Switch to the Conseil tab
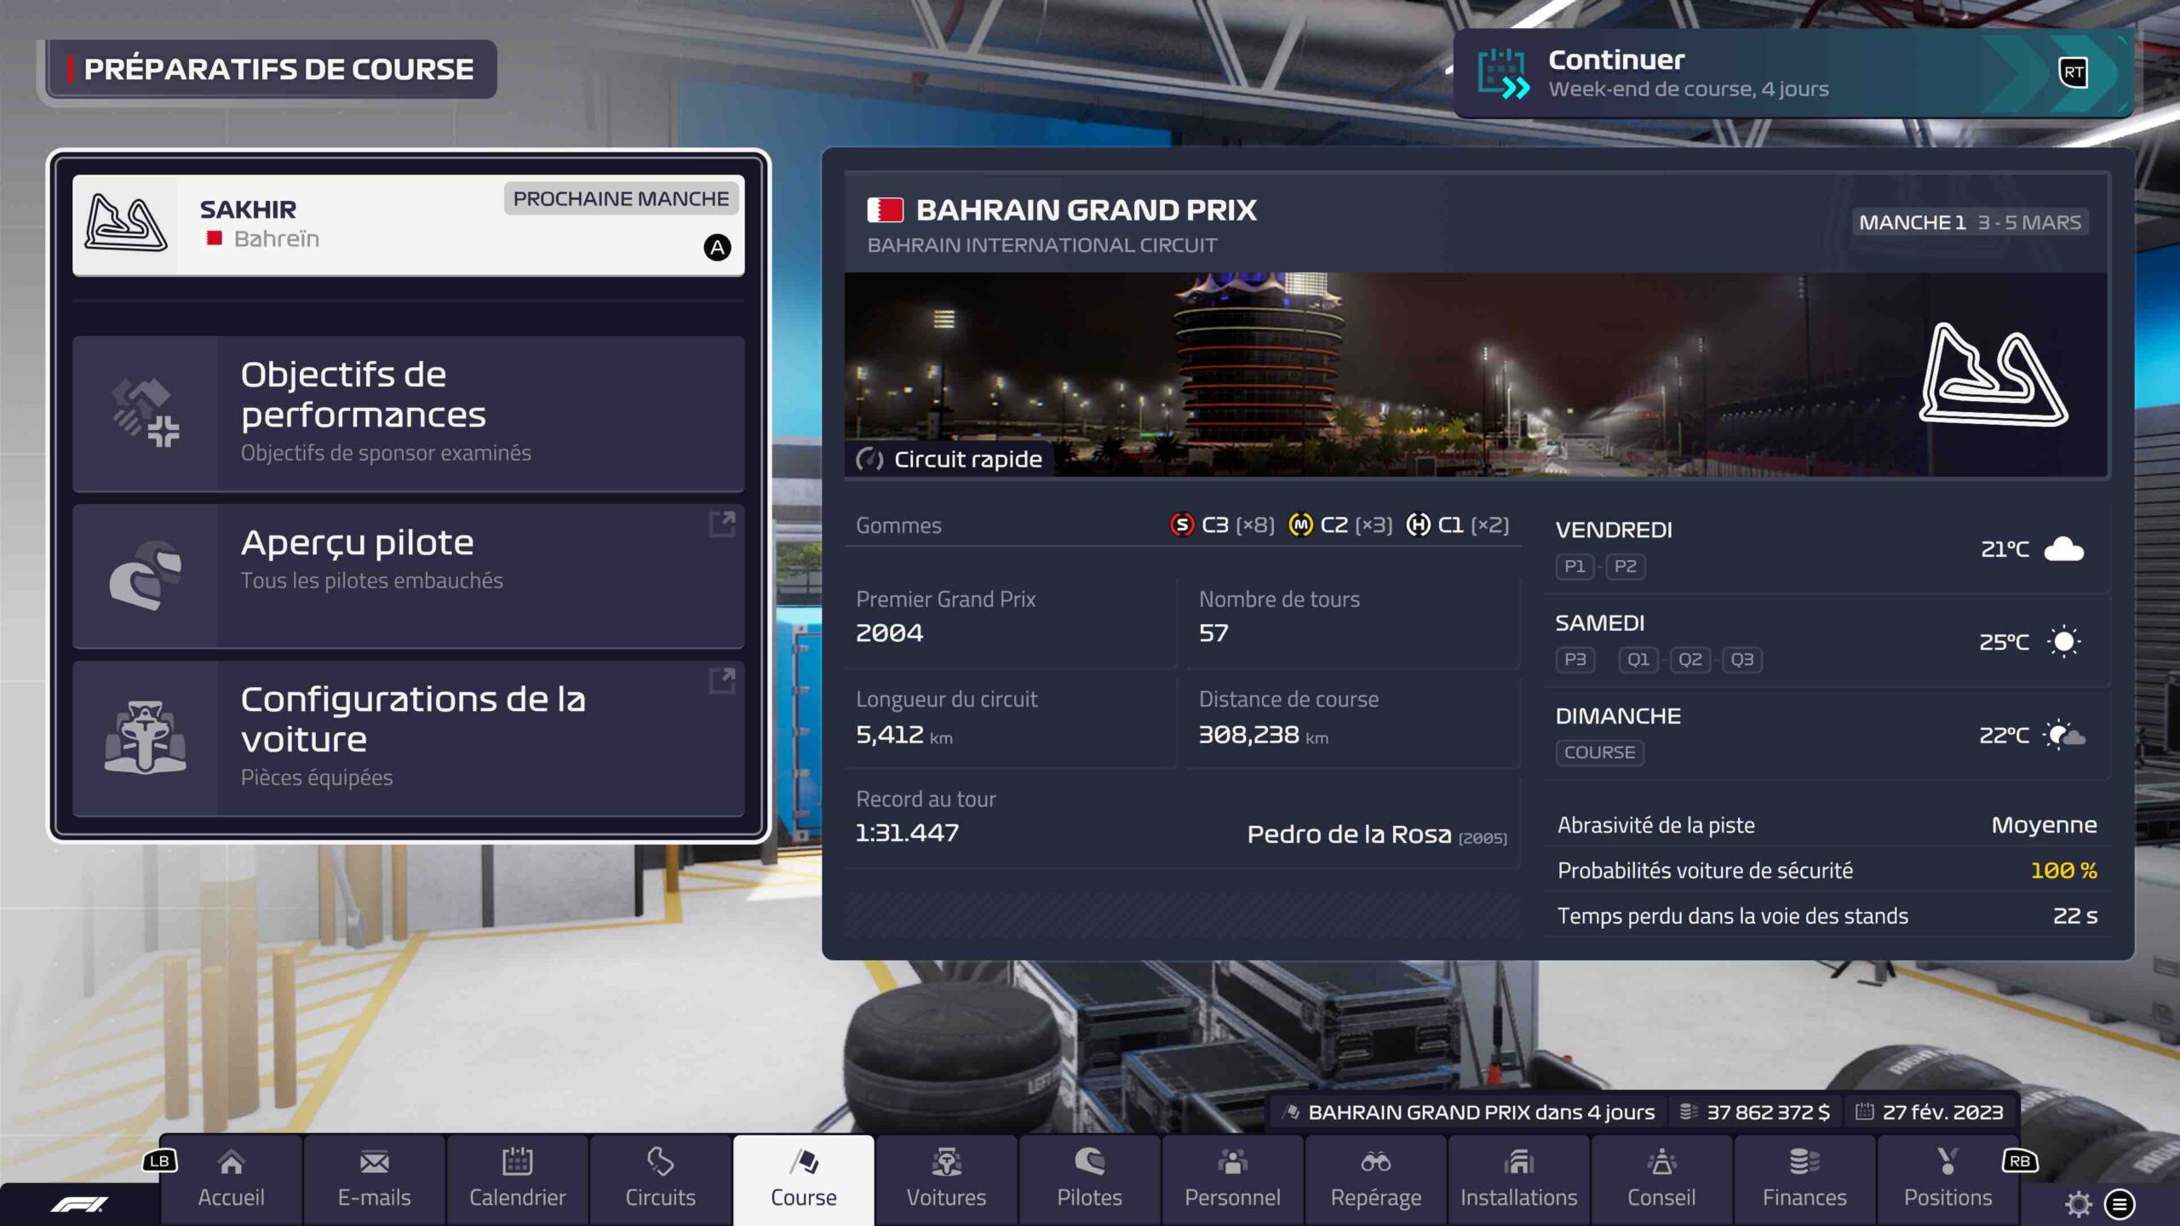This screenshot has width=2180, height=1226. [1661, 1179]
